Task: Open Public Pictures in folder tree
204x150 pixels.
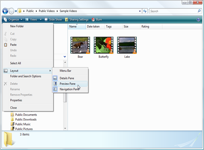Action: click(24, 129)
